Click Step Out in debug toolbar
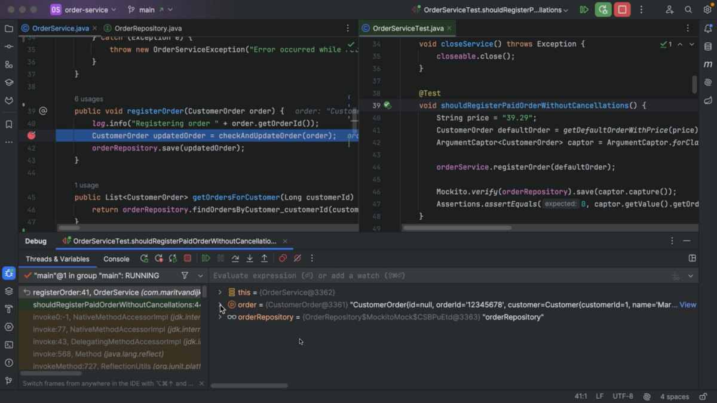The height and width of the screenshot is (403, 717). [264, 259]
